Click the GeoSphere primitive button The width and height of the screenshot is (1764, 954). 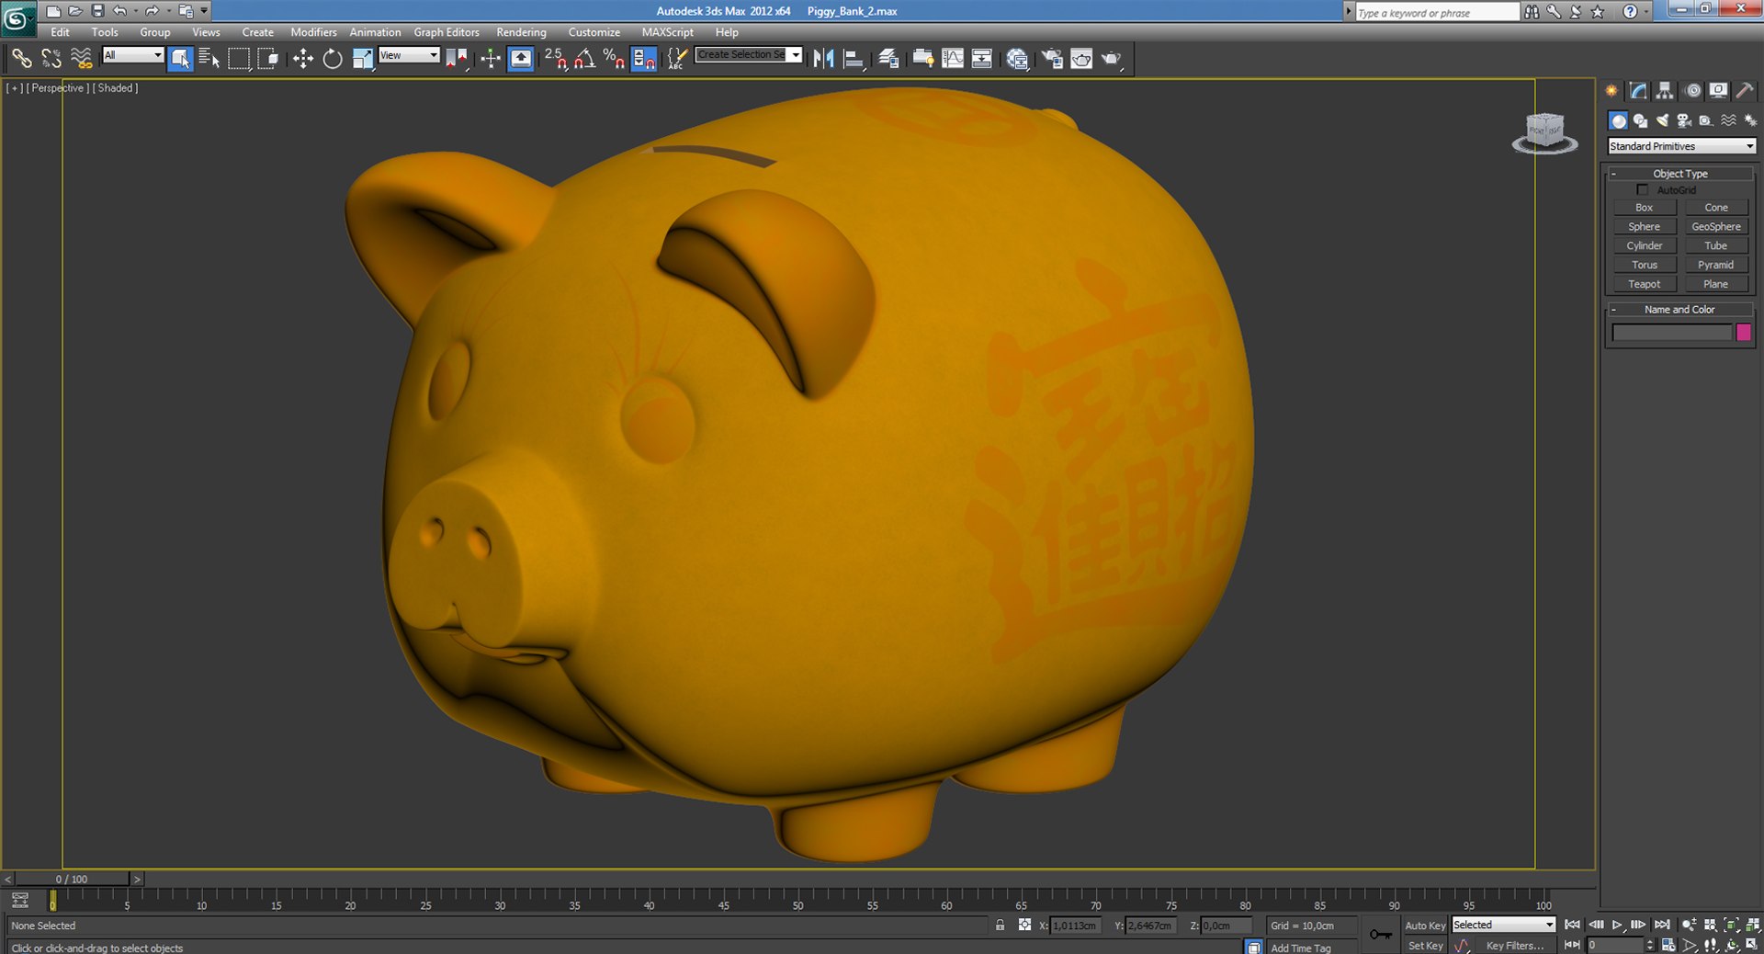click(x=1716, y=226)
